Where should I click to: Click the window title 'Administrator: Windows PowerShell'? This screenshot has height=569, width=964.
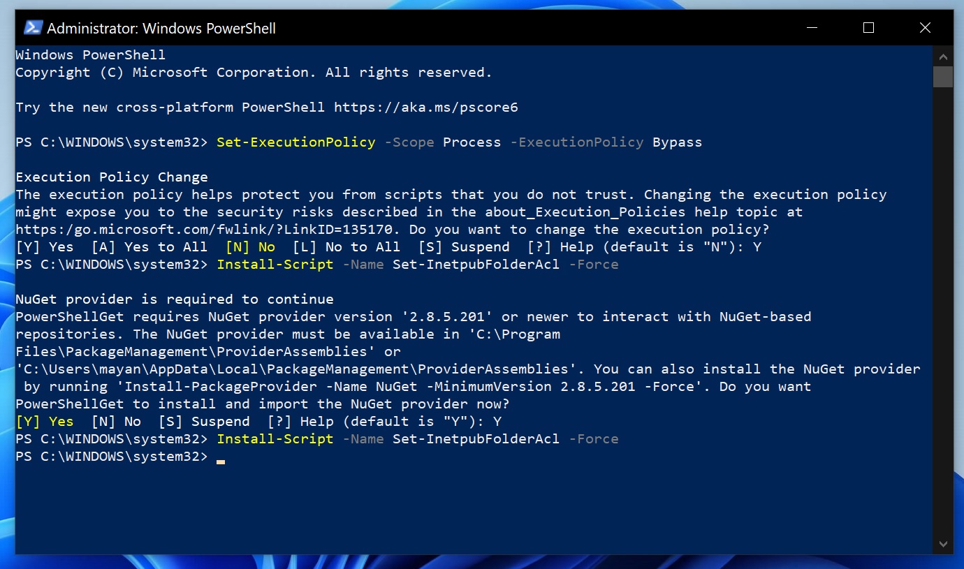click(161, 29)
